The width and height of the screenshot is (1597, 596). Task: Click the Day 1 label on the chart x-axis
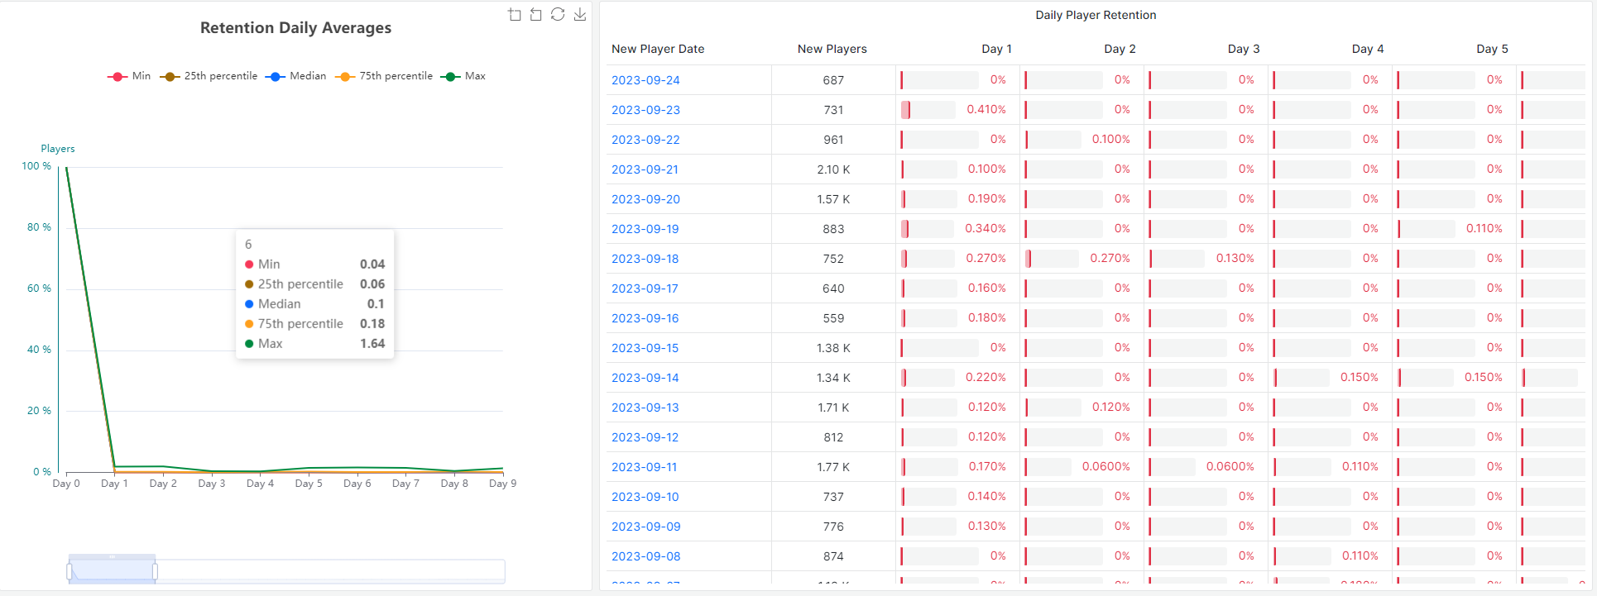coord(114,484)
